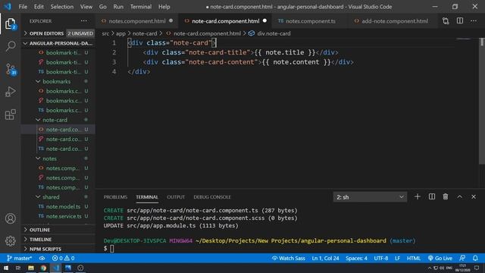This screenshot has height=273, width=485.
Task: Open the Explorer view in activity bar
Action: tap(10, 24)
